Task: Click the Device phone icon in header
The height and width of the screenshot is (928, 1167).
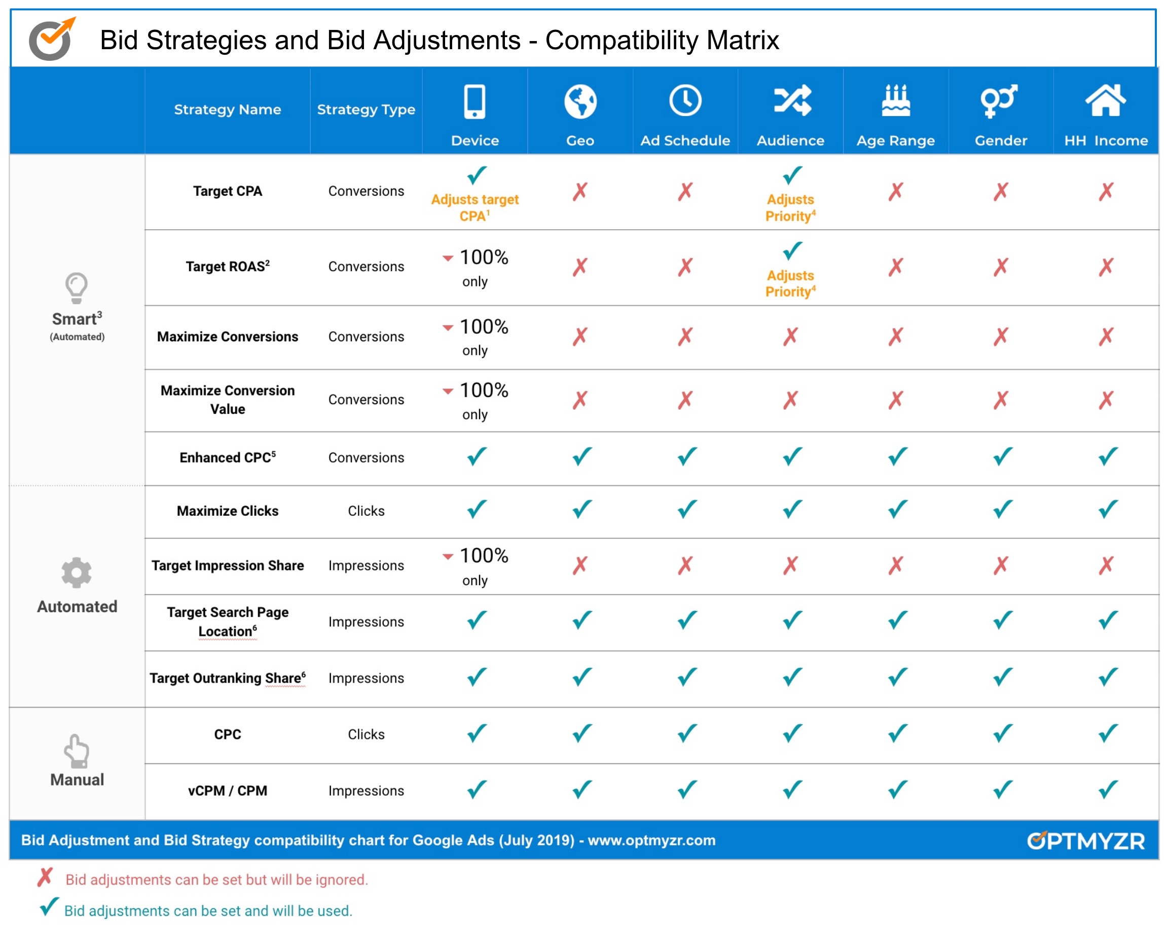Action: [475, 101]
